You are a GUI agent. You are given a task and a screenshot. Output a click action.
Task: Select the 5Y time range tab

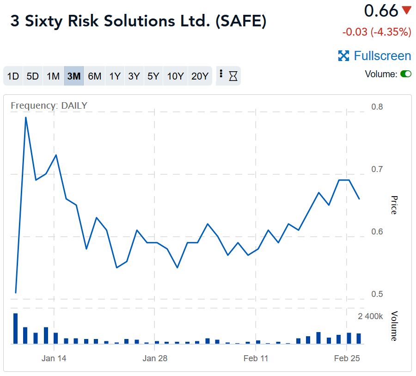point(153,76)
